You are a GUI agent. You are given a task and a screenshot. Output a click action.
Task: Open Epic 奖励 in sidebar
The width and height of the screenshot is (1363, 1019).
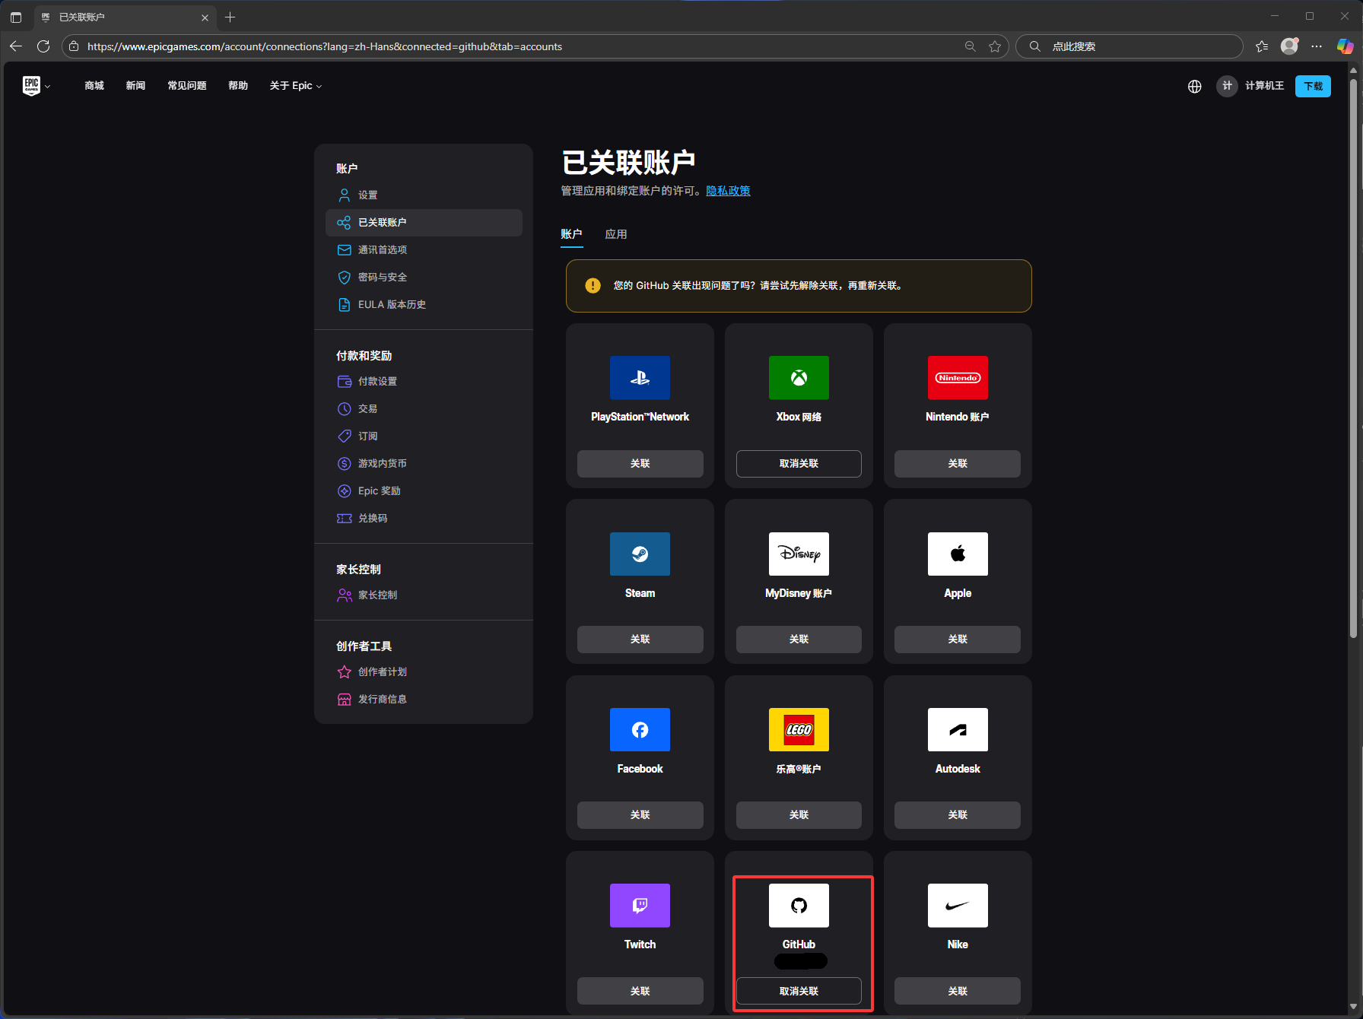click(424, 491)
